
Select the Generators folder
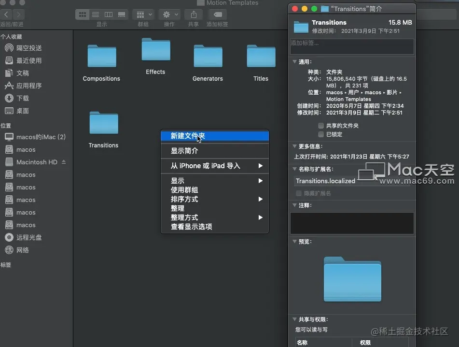click(208, 63)
